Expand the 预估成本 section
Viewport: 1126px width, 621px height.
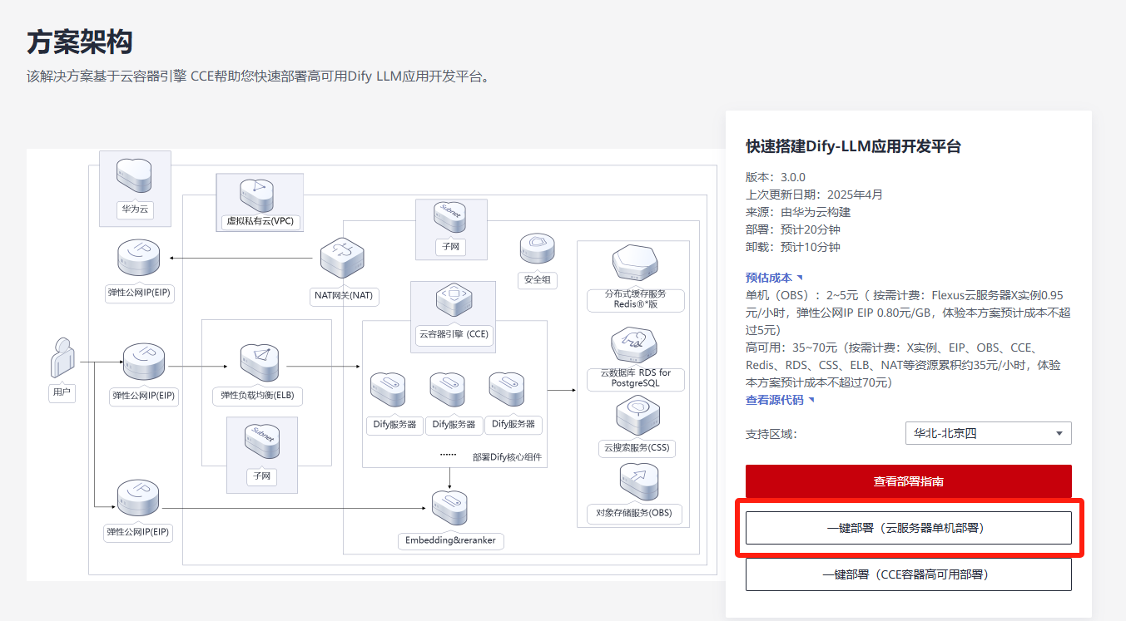(774, 278)
